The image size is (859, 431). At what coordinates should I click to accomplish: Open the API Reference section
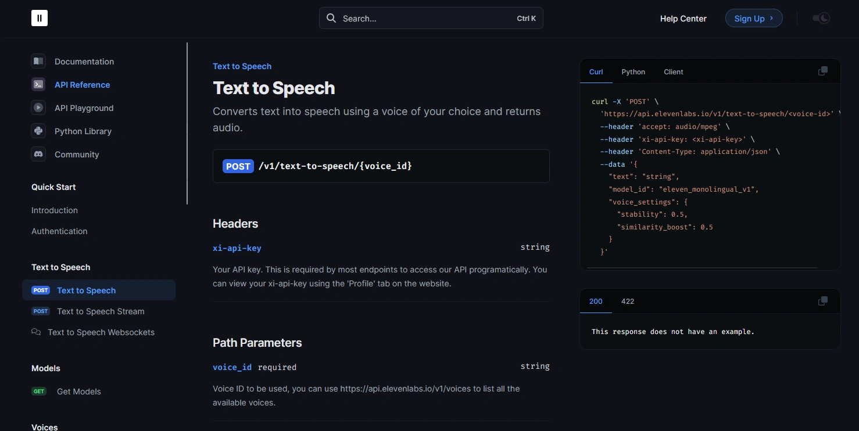coord(82,85)
